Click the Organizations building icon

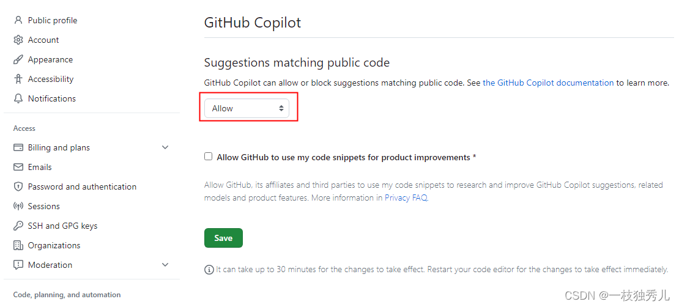(x=18, y=245)
